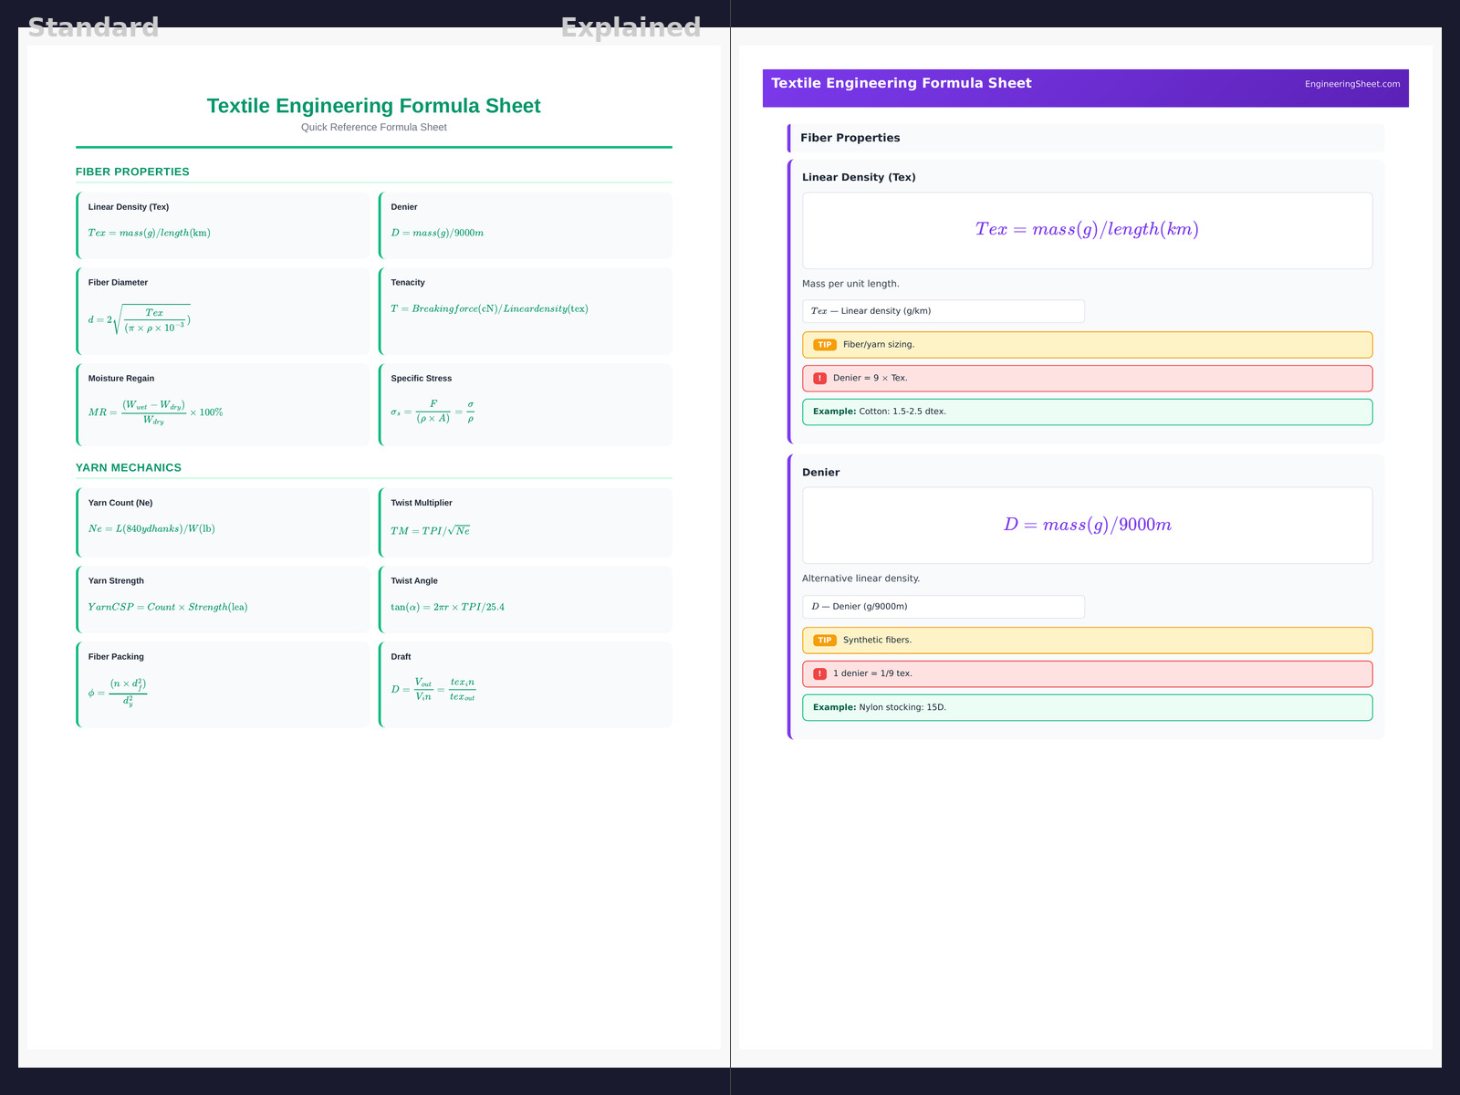Click warning icon next to Denier = 9 × Tex
This screenshot has height=1095, width=1460.
tap(819, 379)
